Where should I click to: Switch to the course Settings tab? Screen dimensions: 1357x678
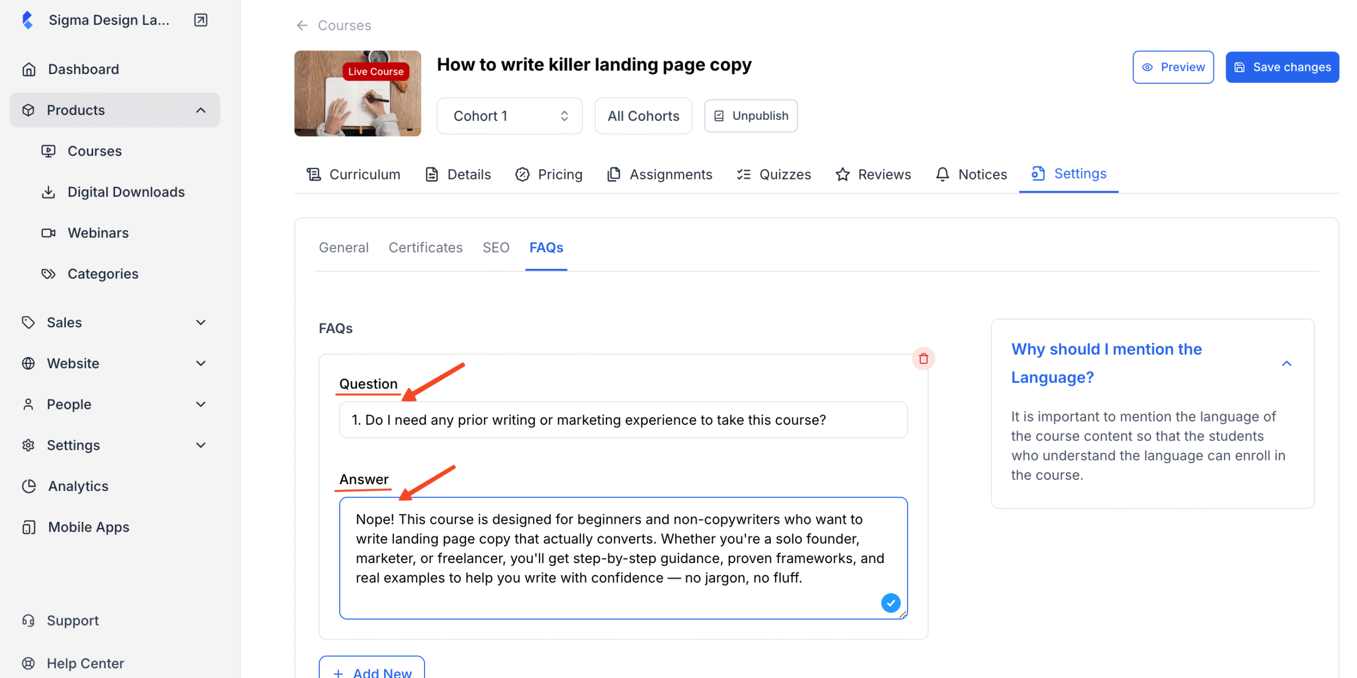coord(1069,174)
